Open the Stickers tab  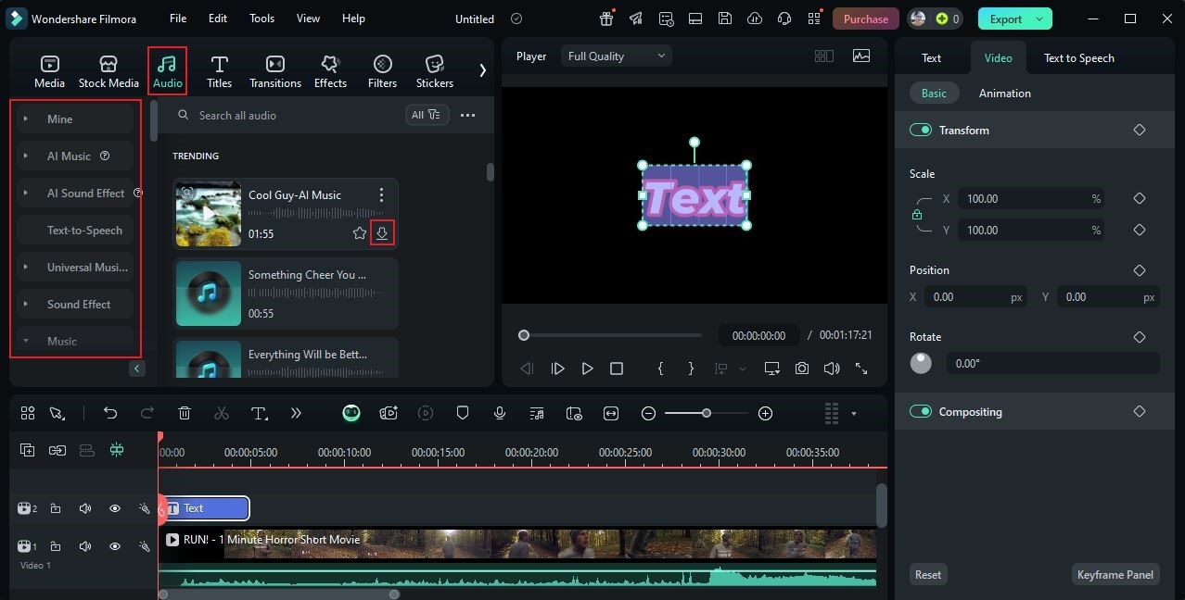click(435, 71)
